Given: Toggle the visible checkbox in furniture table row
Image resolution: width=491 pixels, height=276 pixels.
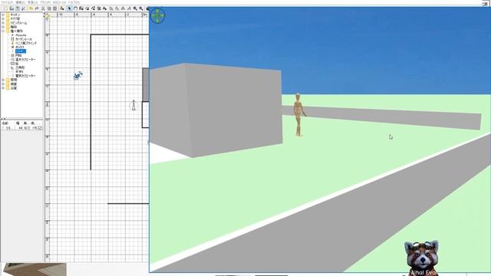Looking at the screenshot, I should coord(40,128).
